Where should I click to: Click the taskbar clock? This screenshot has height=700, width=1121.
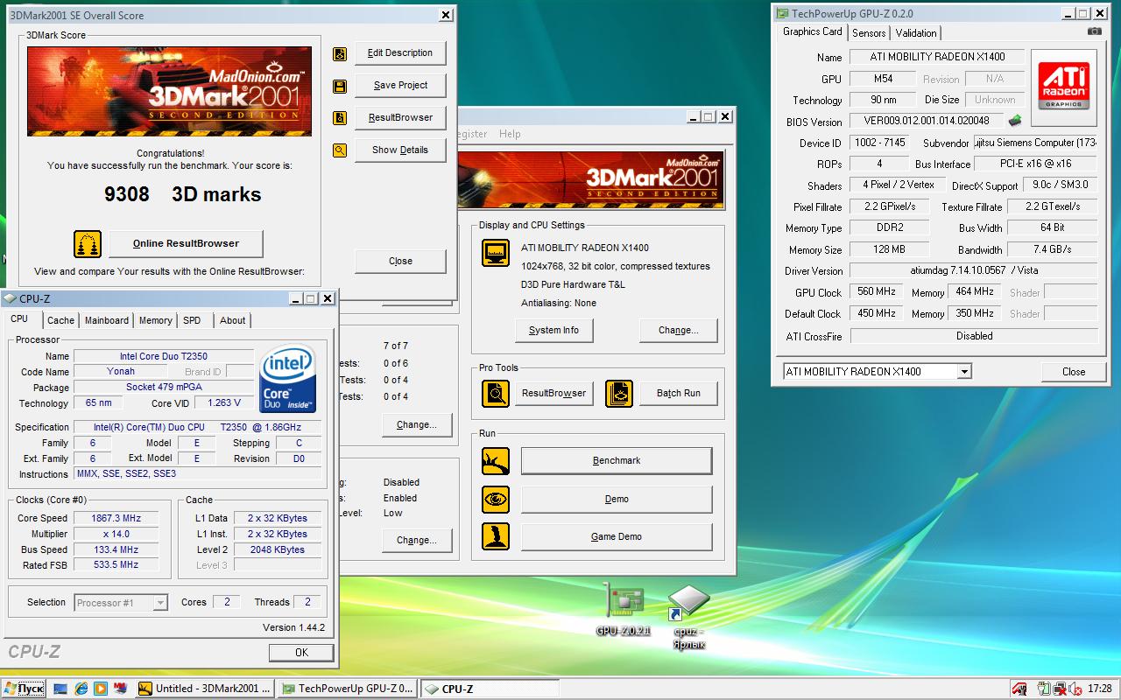(x=1100, y=689)
